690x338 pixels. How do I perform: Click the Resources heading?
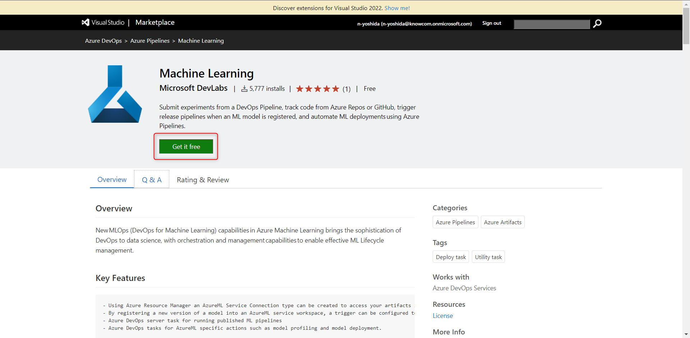point(449,304)
